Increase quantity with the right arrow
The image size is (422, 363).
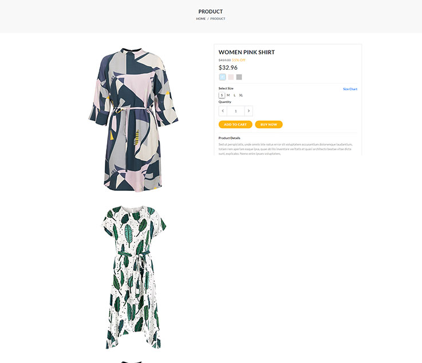click(249, 111)
